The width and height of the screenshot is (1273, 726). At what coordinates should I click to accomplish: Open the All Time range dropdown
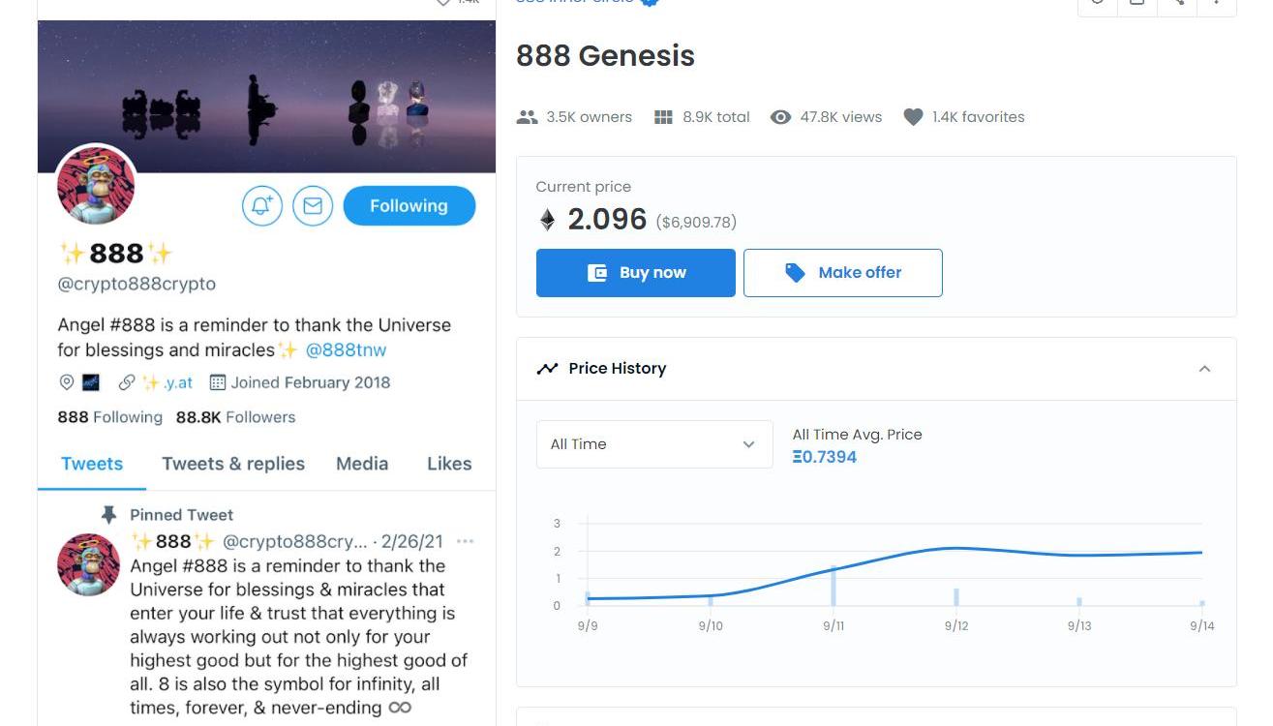tap(654, 444)
